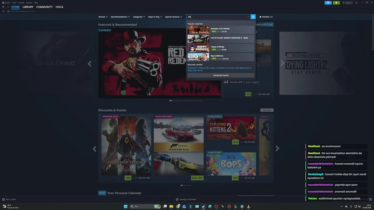Open the View menu

coord(14,3)
